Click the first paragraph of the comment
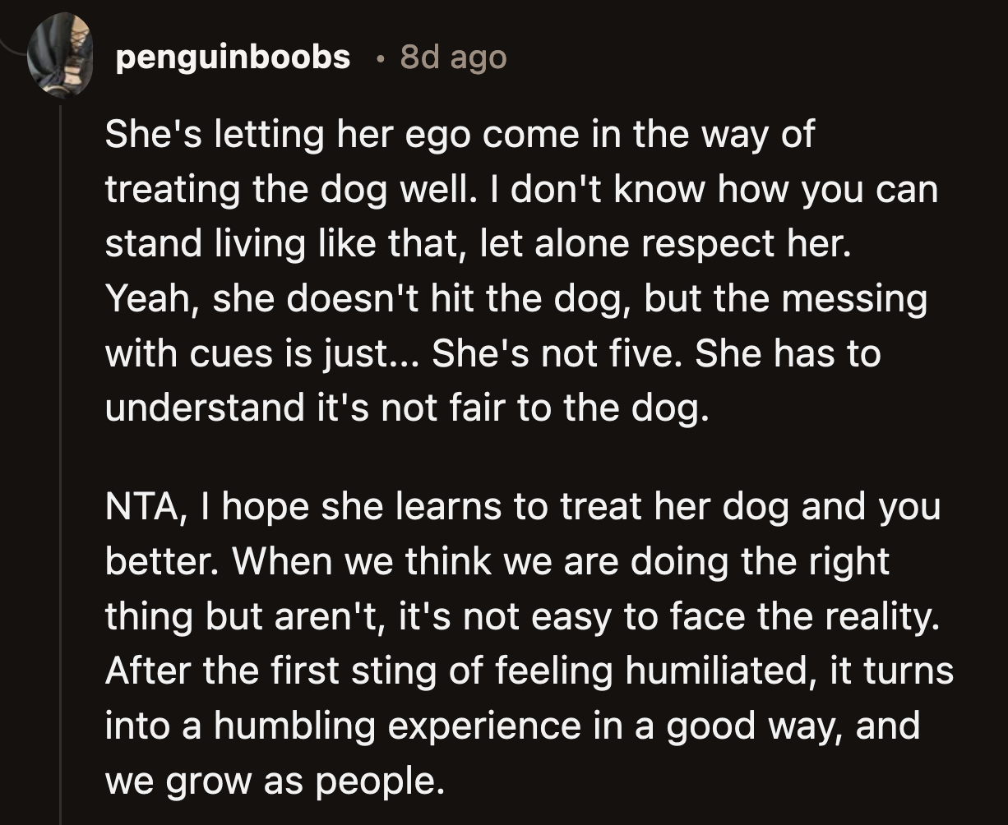The image size is (1008, 825). (x=493, y=271)
